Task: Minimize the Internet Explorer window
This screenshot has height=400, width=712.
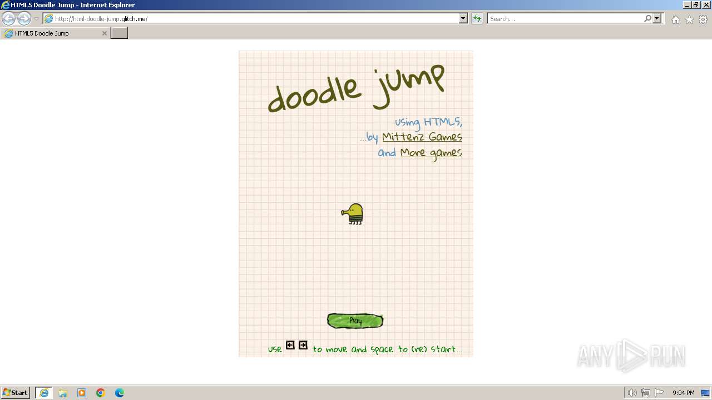Action: (x=686, y=5)
